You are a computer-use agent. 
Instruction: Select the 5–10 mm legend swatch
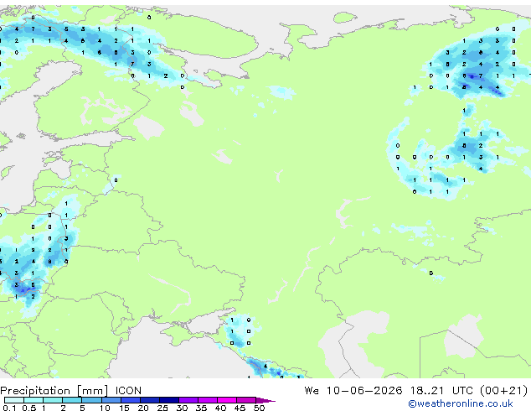click(91, 400)
